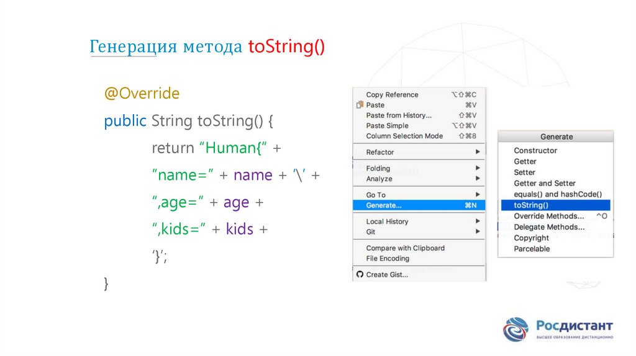Choose Copy Reference menu item
Image resolution: width=636 pixels, height=356 pixels.
click(x=392, y=95)
